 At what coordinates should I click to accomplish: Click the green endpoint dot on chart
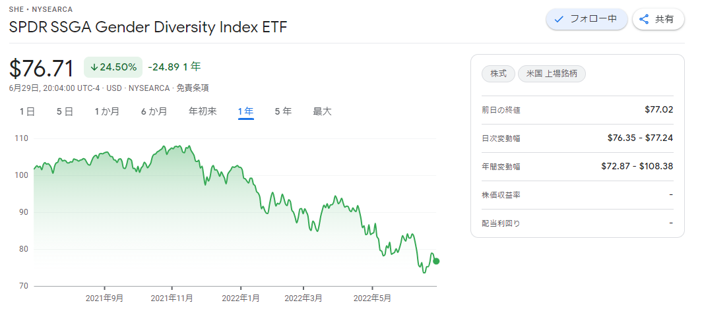[x=436, y=262]
